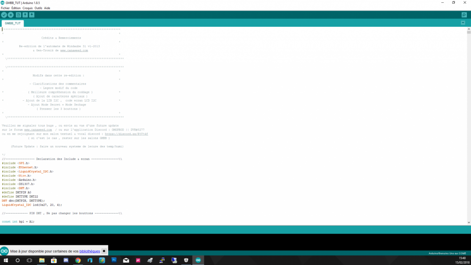
Task: Open Windows Defender shield in taskbar
Action: point(186,260)
